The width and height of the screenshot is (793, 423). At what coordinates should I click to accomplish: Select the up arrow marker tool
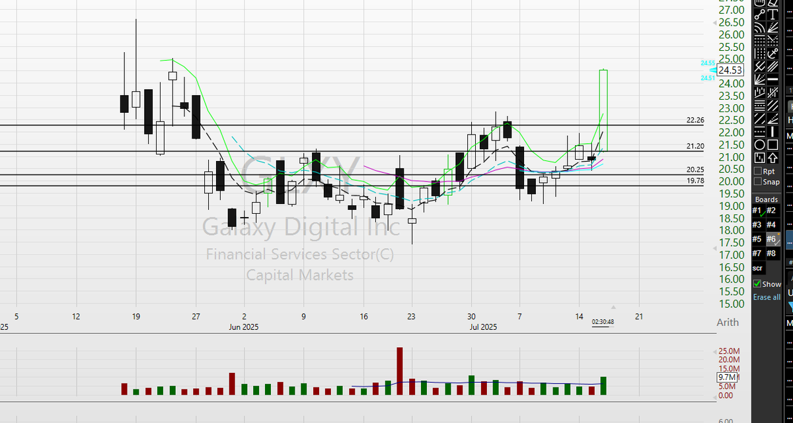pyautogui.click(x=773, y=158)
